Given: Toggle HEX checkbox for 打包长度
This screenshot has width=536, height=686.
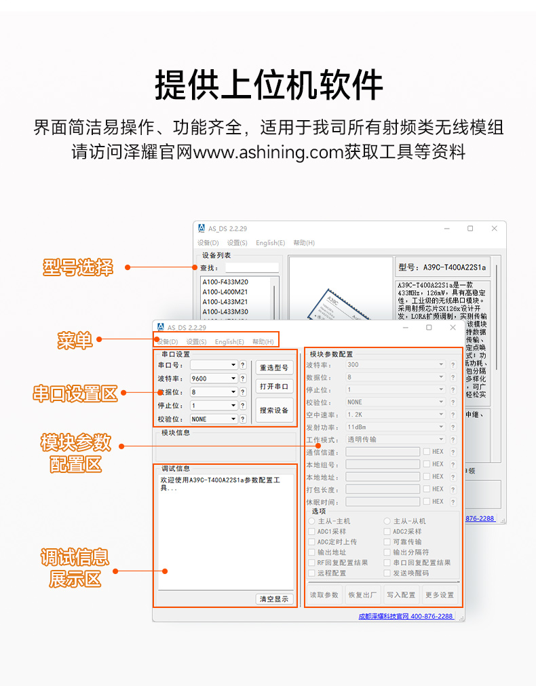Looking at the screenshot, I should (x=427, y=489).
